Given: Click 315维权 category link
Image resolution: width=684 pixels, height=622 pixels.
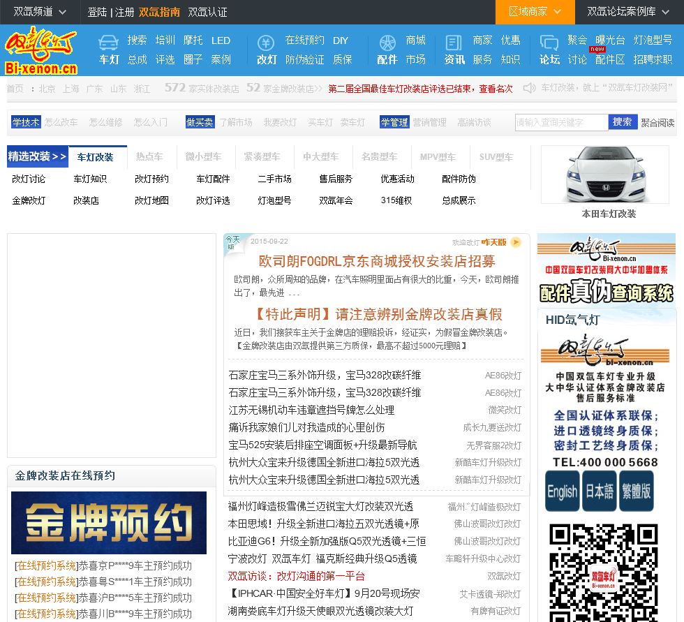Looking at the screenshot, I should pyautogui.click(x=396, y=200).
